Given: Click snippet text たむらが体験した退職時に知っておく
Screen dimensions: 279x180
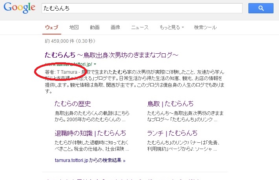Looking at the screenshot, I should (91, 143).
